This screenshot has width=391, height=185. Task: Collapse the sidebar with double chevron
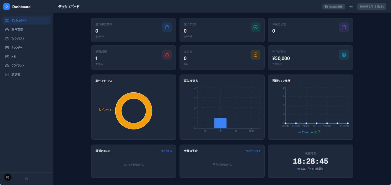pos(27,179)
